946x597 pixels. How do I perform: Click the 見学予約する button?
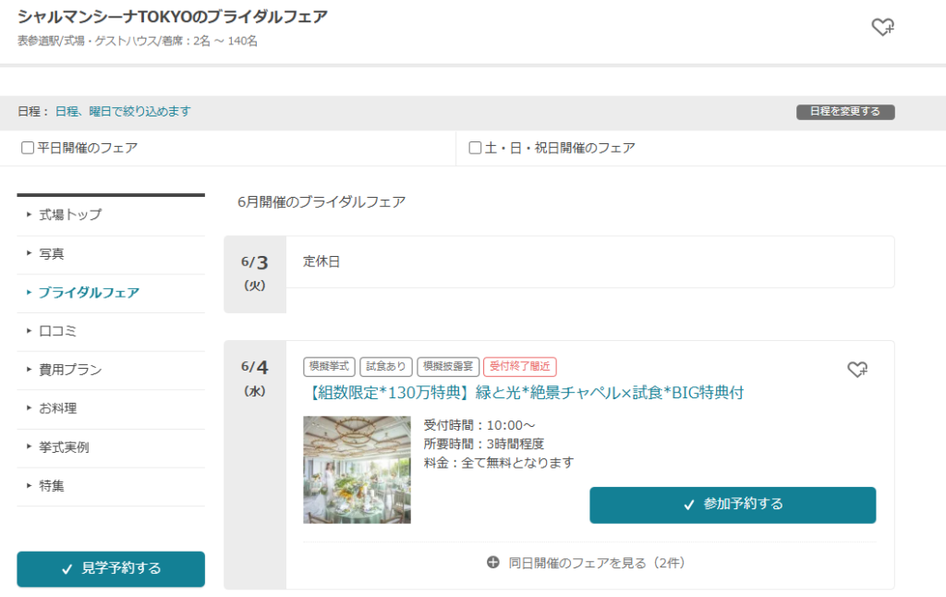pos(111,568)
